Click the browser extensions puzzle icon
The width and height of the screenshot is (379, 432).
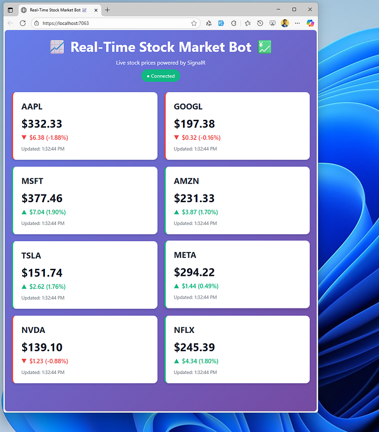click(234, 23)
